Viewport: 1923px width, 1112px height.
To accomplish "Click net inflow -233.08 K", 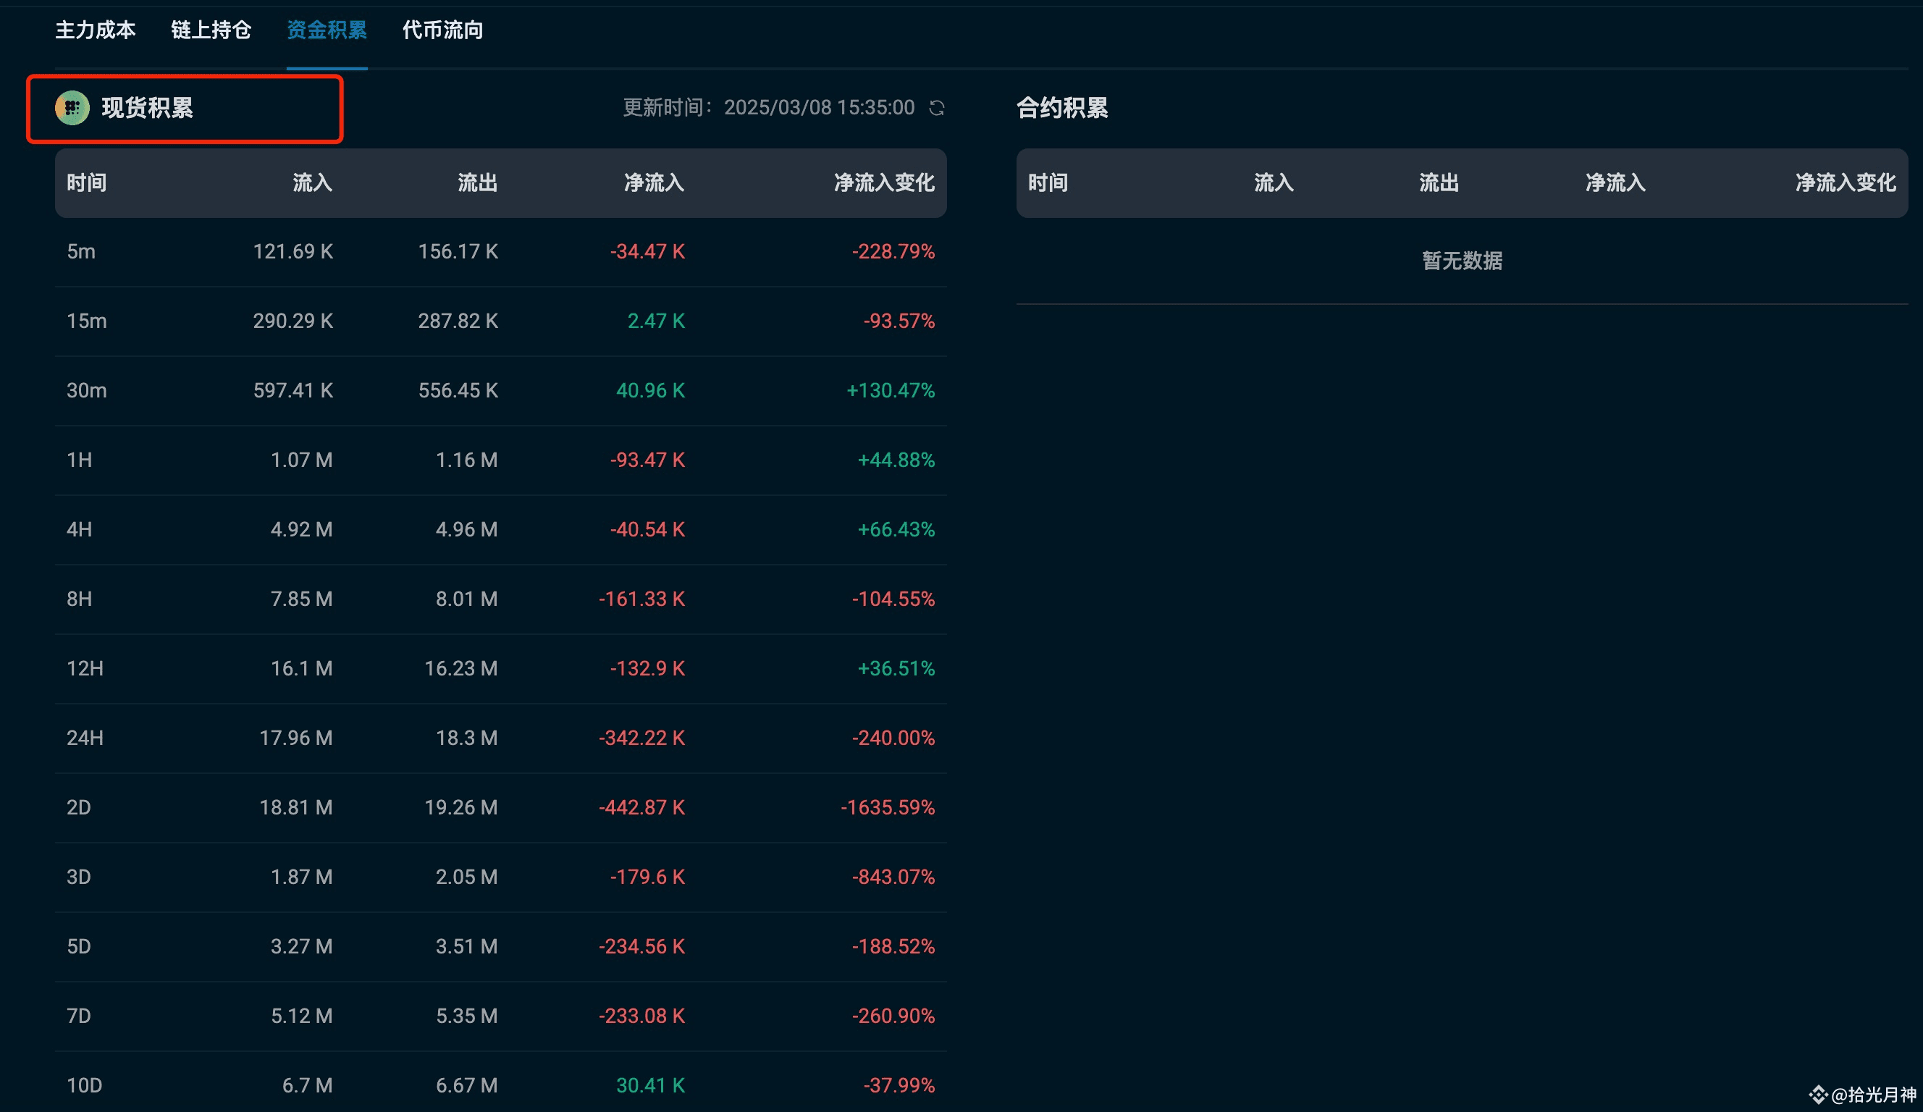I will 641,1015.
